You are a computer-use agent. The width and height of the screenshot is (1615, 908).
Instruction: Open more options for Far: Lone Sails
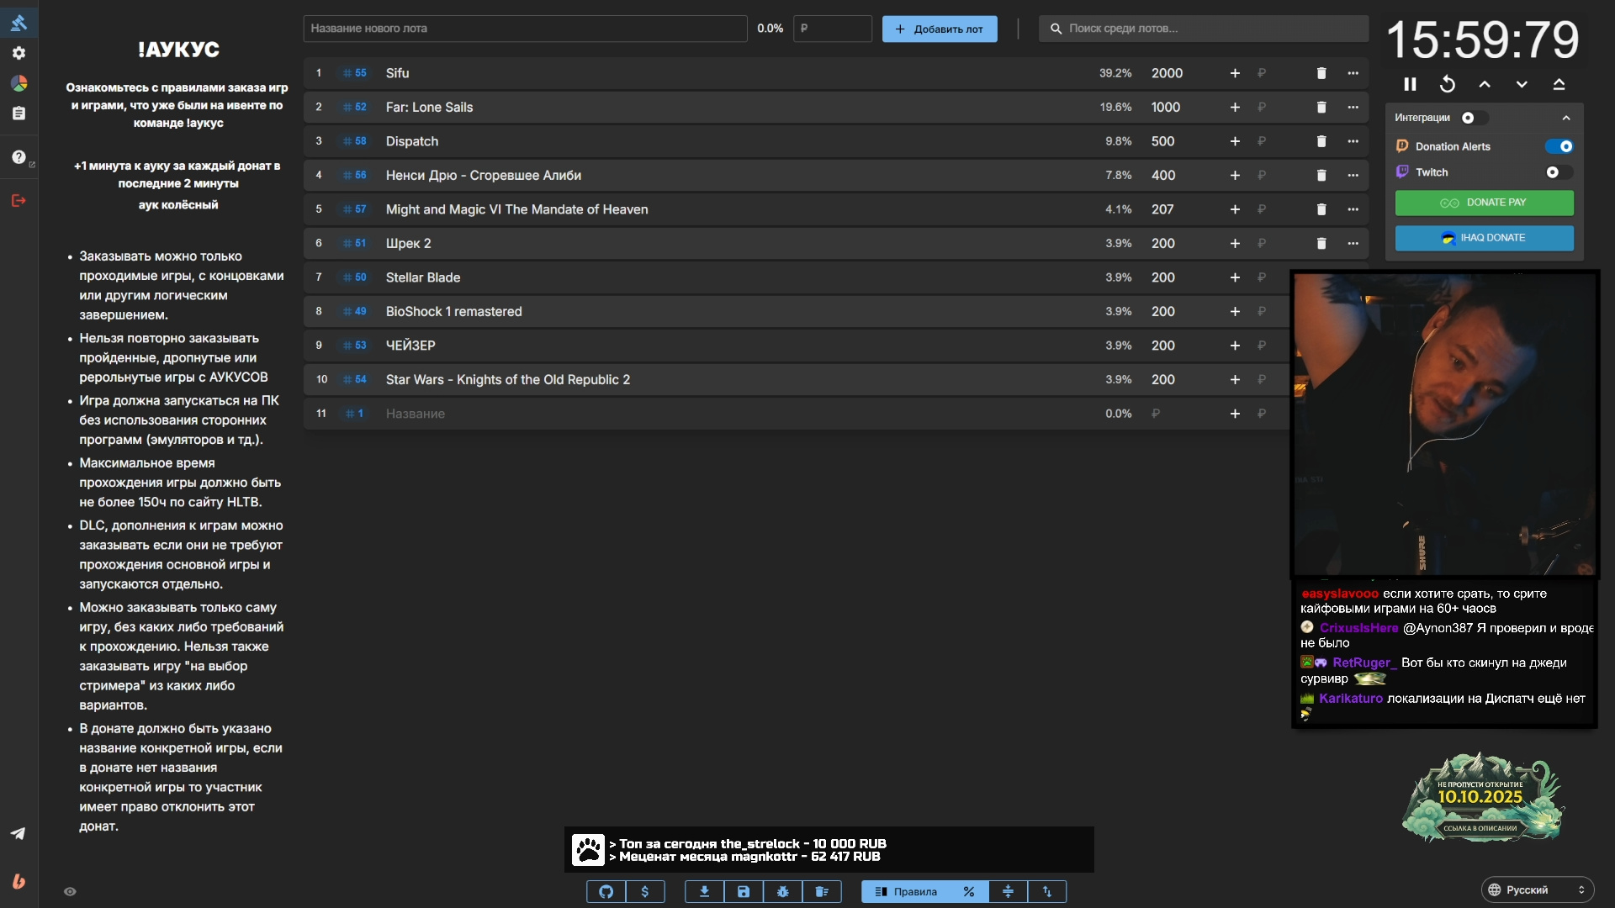[1353, 107]
